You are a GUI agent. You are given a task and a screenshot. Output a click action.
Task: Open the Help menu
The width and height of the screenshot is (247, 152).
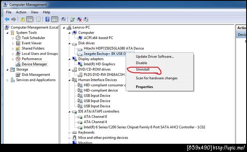pyautogui.click(x=47, y=12)
